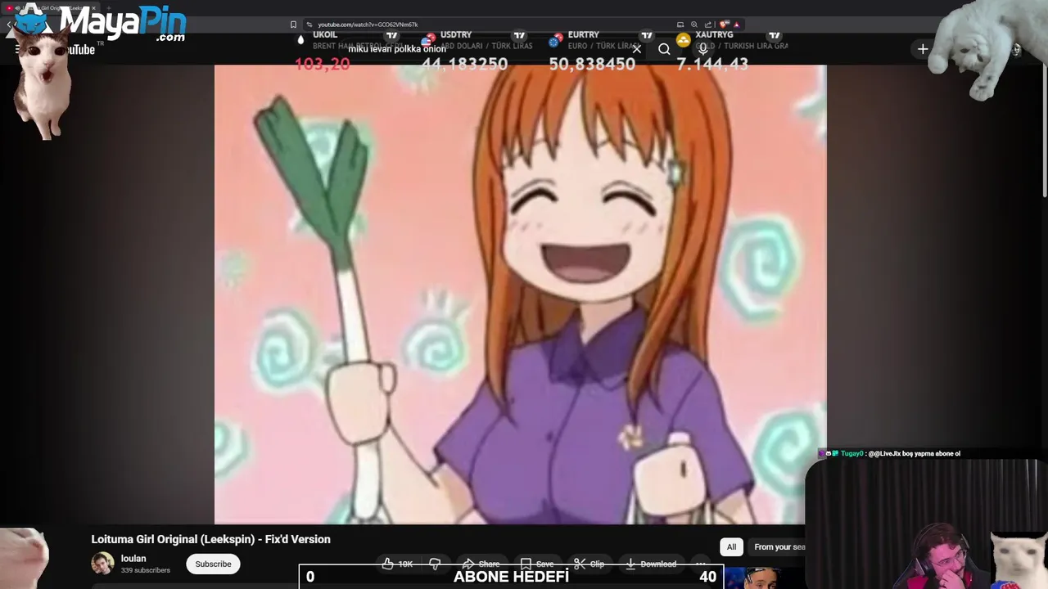Screen dimensions: 1048x589
Task: Save the video to a playlist
Action: [x=537, y=564]
